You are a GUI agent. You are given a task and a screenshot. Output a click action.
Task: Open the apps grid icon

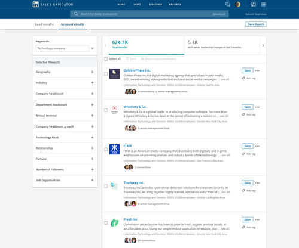[x=263, y=4]
